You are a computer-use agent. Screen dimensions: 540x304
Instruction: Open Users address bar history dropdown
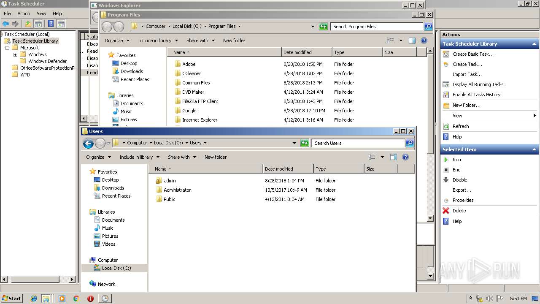(294, 143)
